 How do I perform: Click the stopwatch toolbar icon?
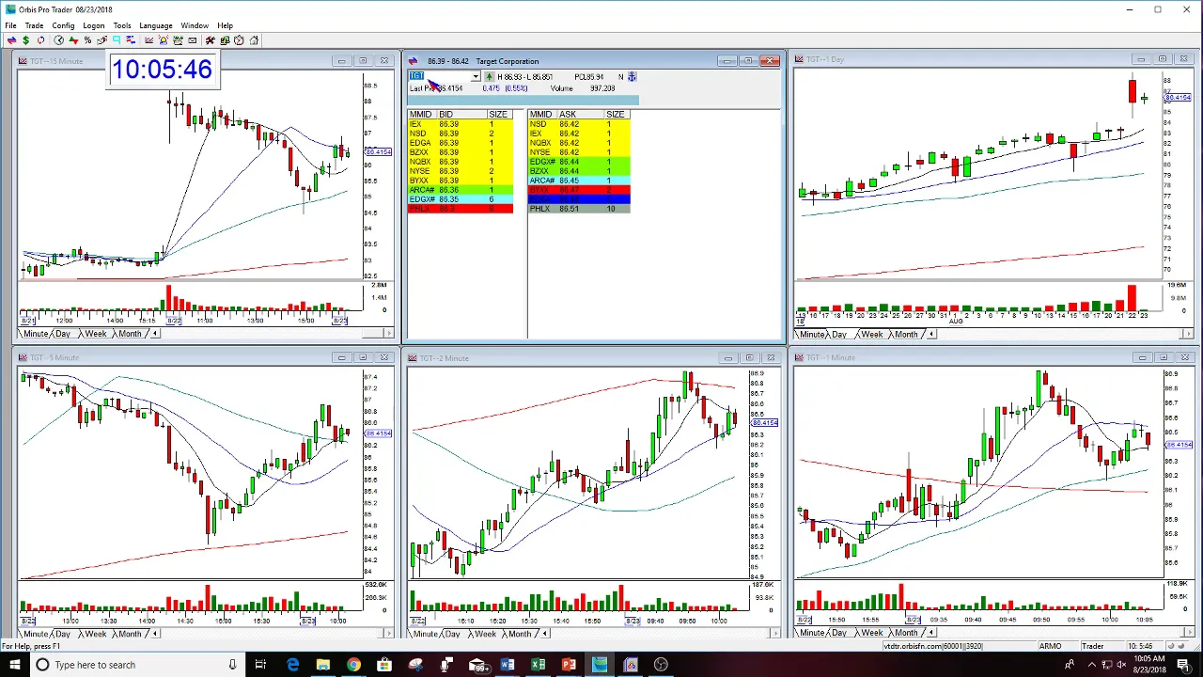(x=239, y=40)
